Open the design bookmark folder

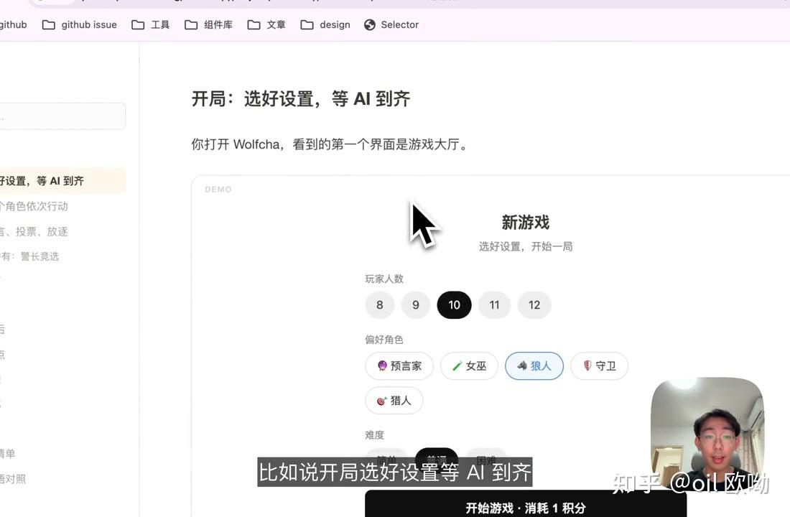point(325,24)
